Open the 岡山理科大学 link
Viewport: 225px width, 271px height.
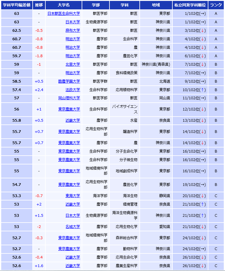69,98
